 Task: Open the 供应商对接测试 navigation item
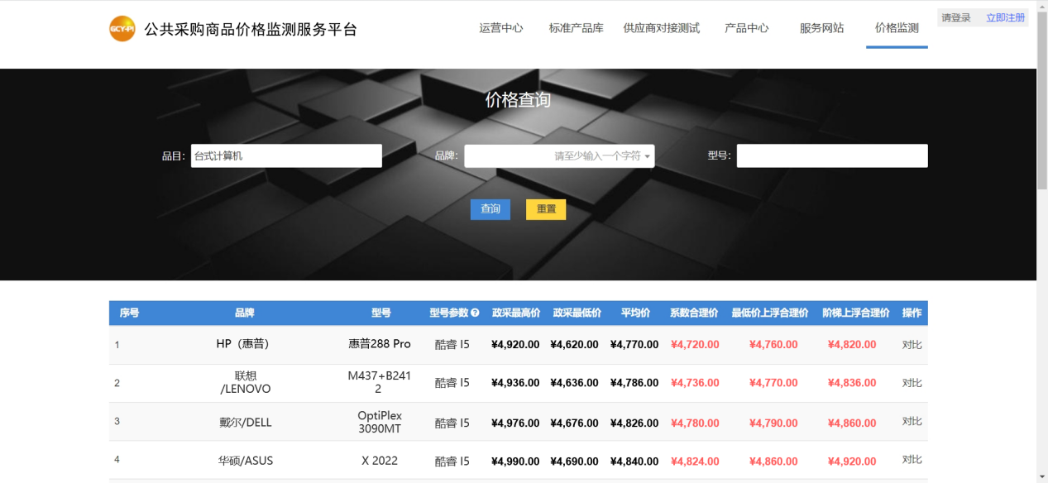point(661,28)
